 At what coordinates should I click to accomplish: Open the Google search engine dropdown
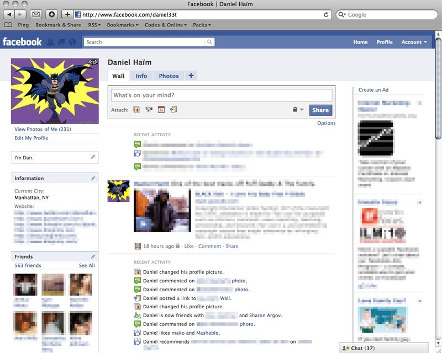point(342,15)
